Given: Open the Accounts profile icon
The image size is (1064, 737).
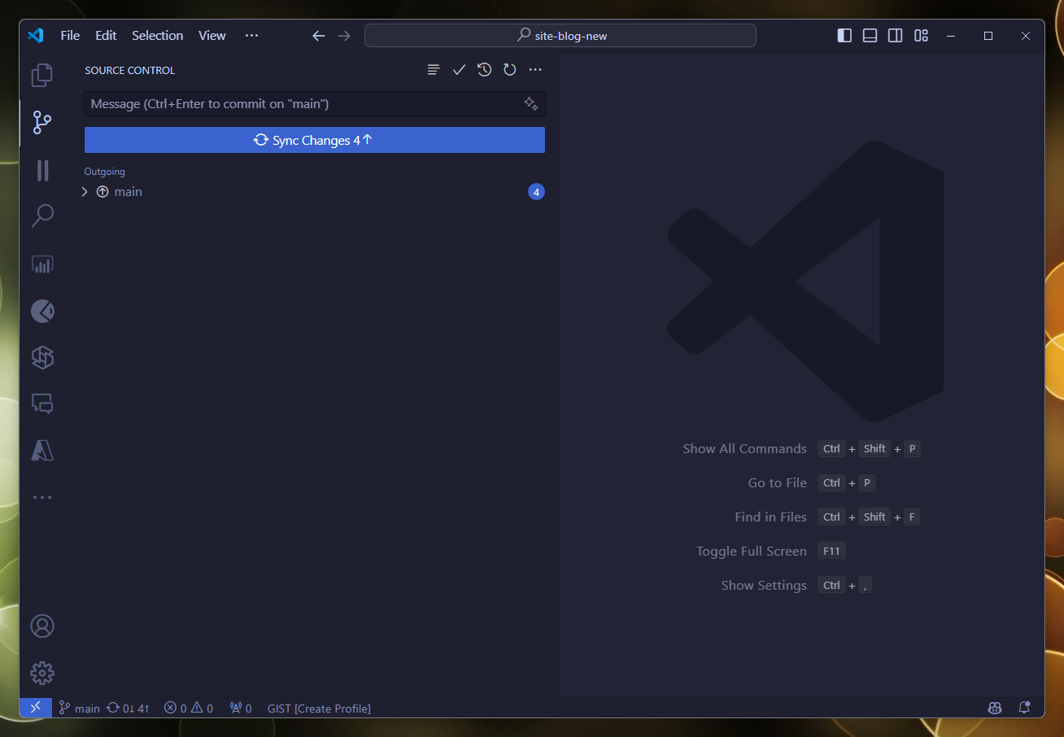Looking at the screenshot, I should coord(42,626).
